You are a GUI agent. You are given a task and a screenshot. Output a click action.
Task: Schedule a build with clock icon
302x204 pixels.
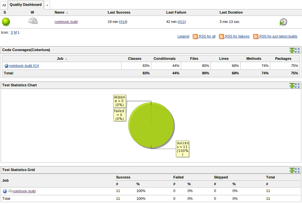point(283,22)
